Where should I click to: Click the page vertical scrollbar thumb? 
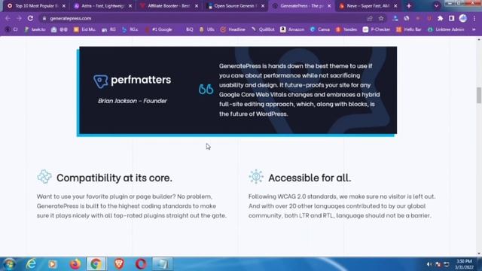pos(479,96)
